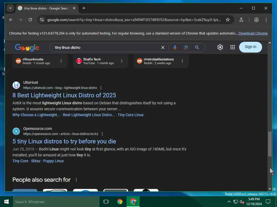
Task: Open Google Chrome taskbar icon
Action: tap(120, 202)
